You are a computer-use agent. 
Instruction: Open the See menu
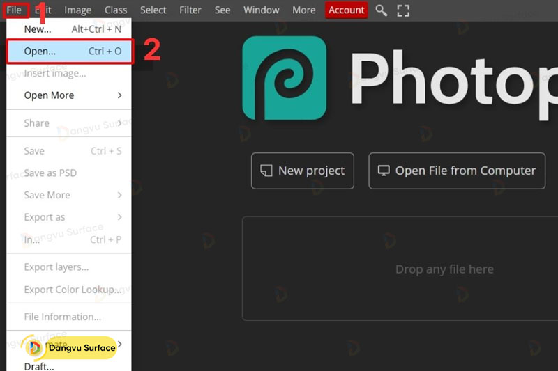[x=222, y=10]
